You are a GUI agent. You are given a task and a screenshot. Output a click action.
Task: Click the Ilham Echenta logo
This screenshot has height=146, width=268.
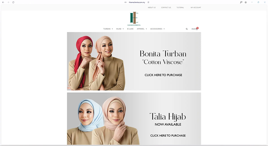[x=134, y=19]
